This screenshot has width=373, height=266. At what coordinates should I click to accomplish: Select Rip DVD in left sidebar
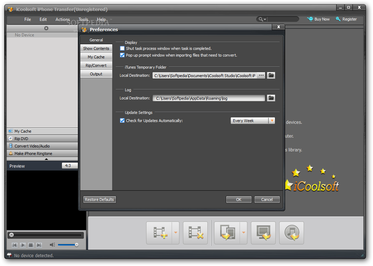pyautogui.click(x=42, y=139)
